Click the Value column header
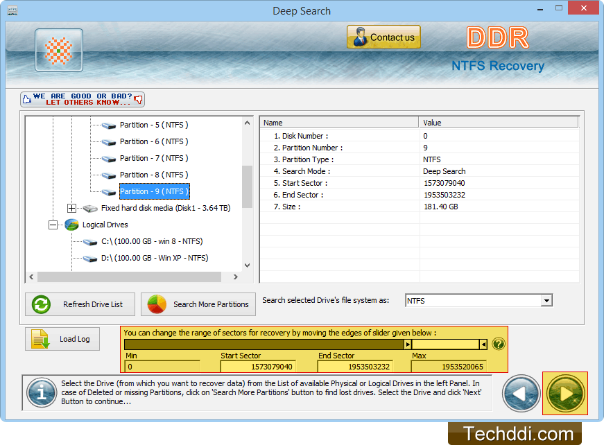 [499, 123]
